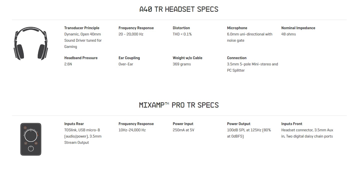Select the Transducer Principle label
350x174 pixels.
82,28
